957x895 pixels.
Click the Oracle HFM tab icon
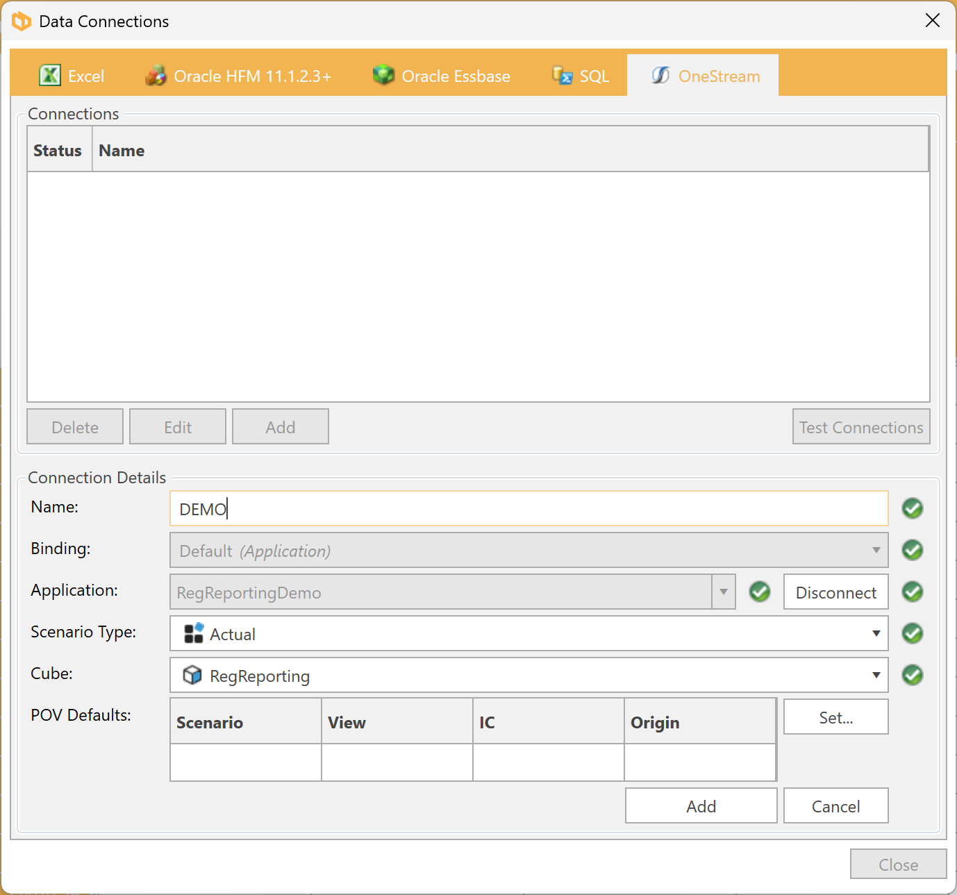click(x=156, y=75)
